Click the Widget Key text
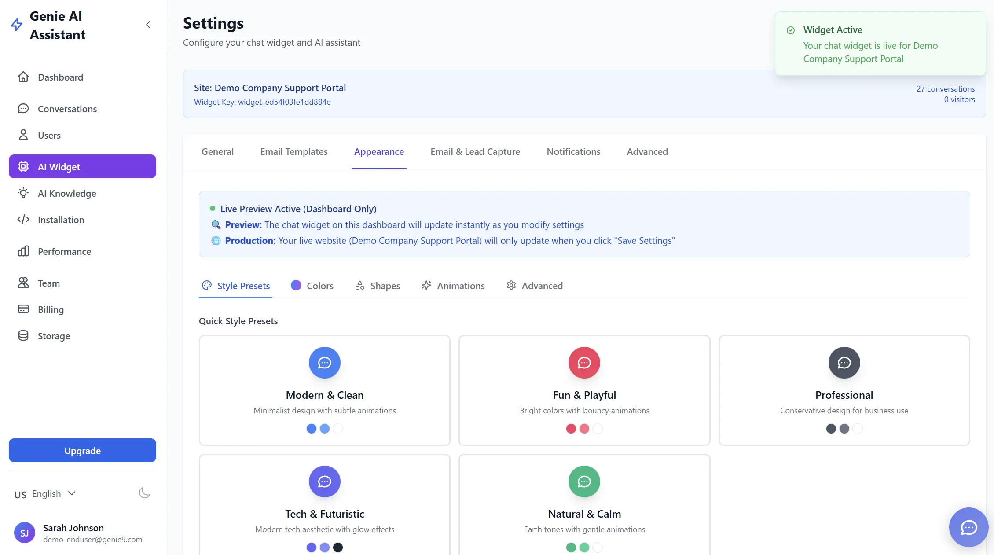The width and height of the screenshot is (994, 555). [x=262, y=102]
